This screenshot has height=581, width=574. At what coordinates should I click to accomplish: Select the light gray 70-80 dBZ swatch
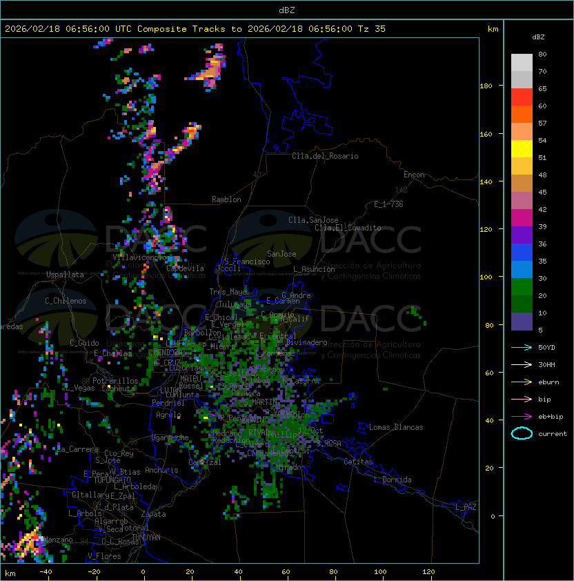coord(522,63)
